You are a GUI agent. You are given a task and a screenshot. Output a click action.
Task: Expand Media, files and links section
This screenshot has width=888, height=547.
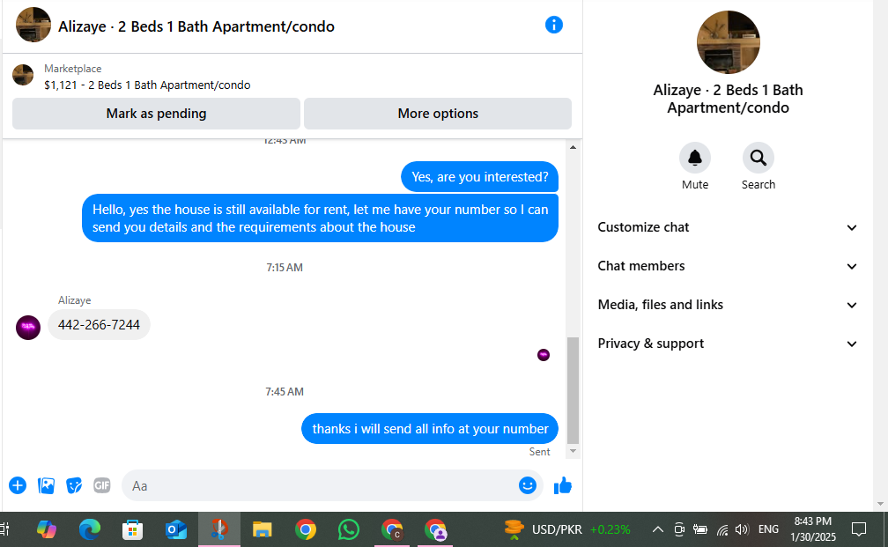coord(728,305)
